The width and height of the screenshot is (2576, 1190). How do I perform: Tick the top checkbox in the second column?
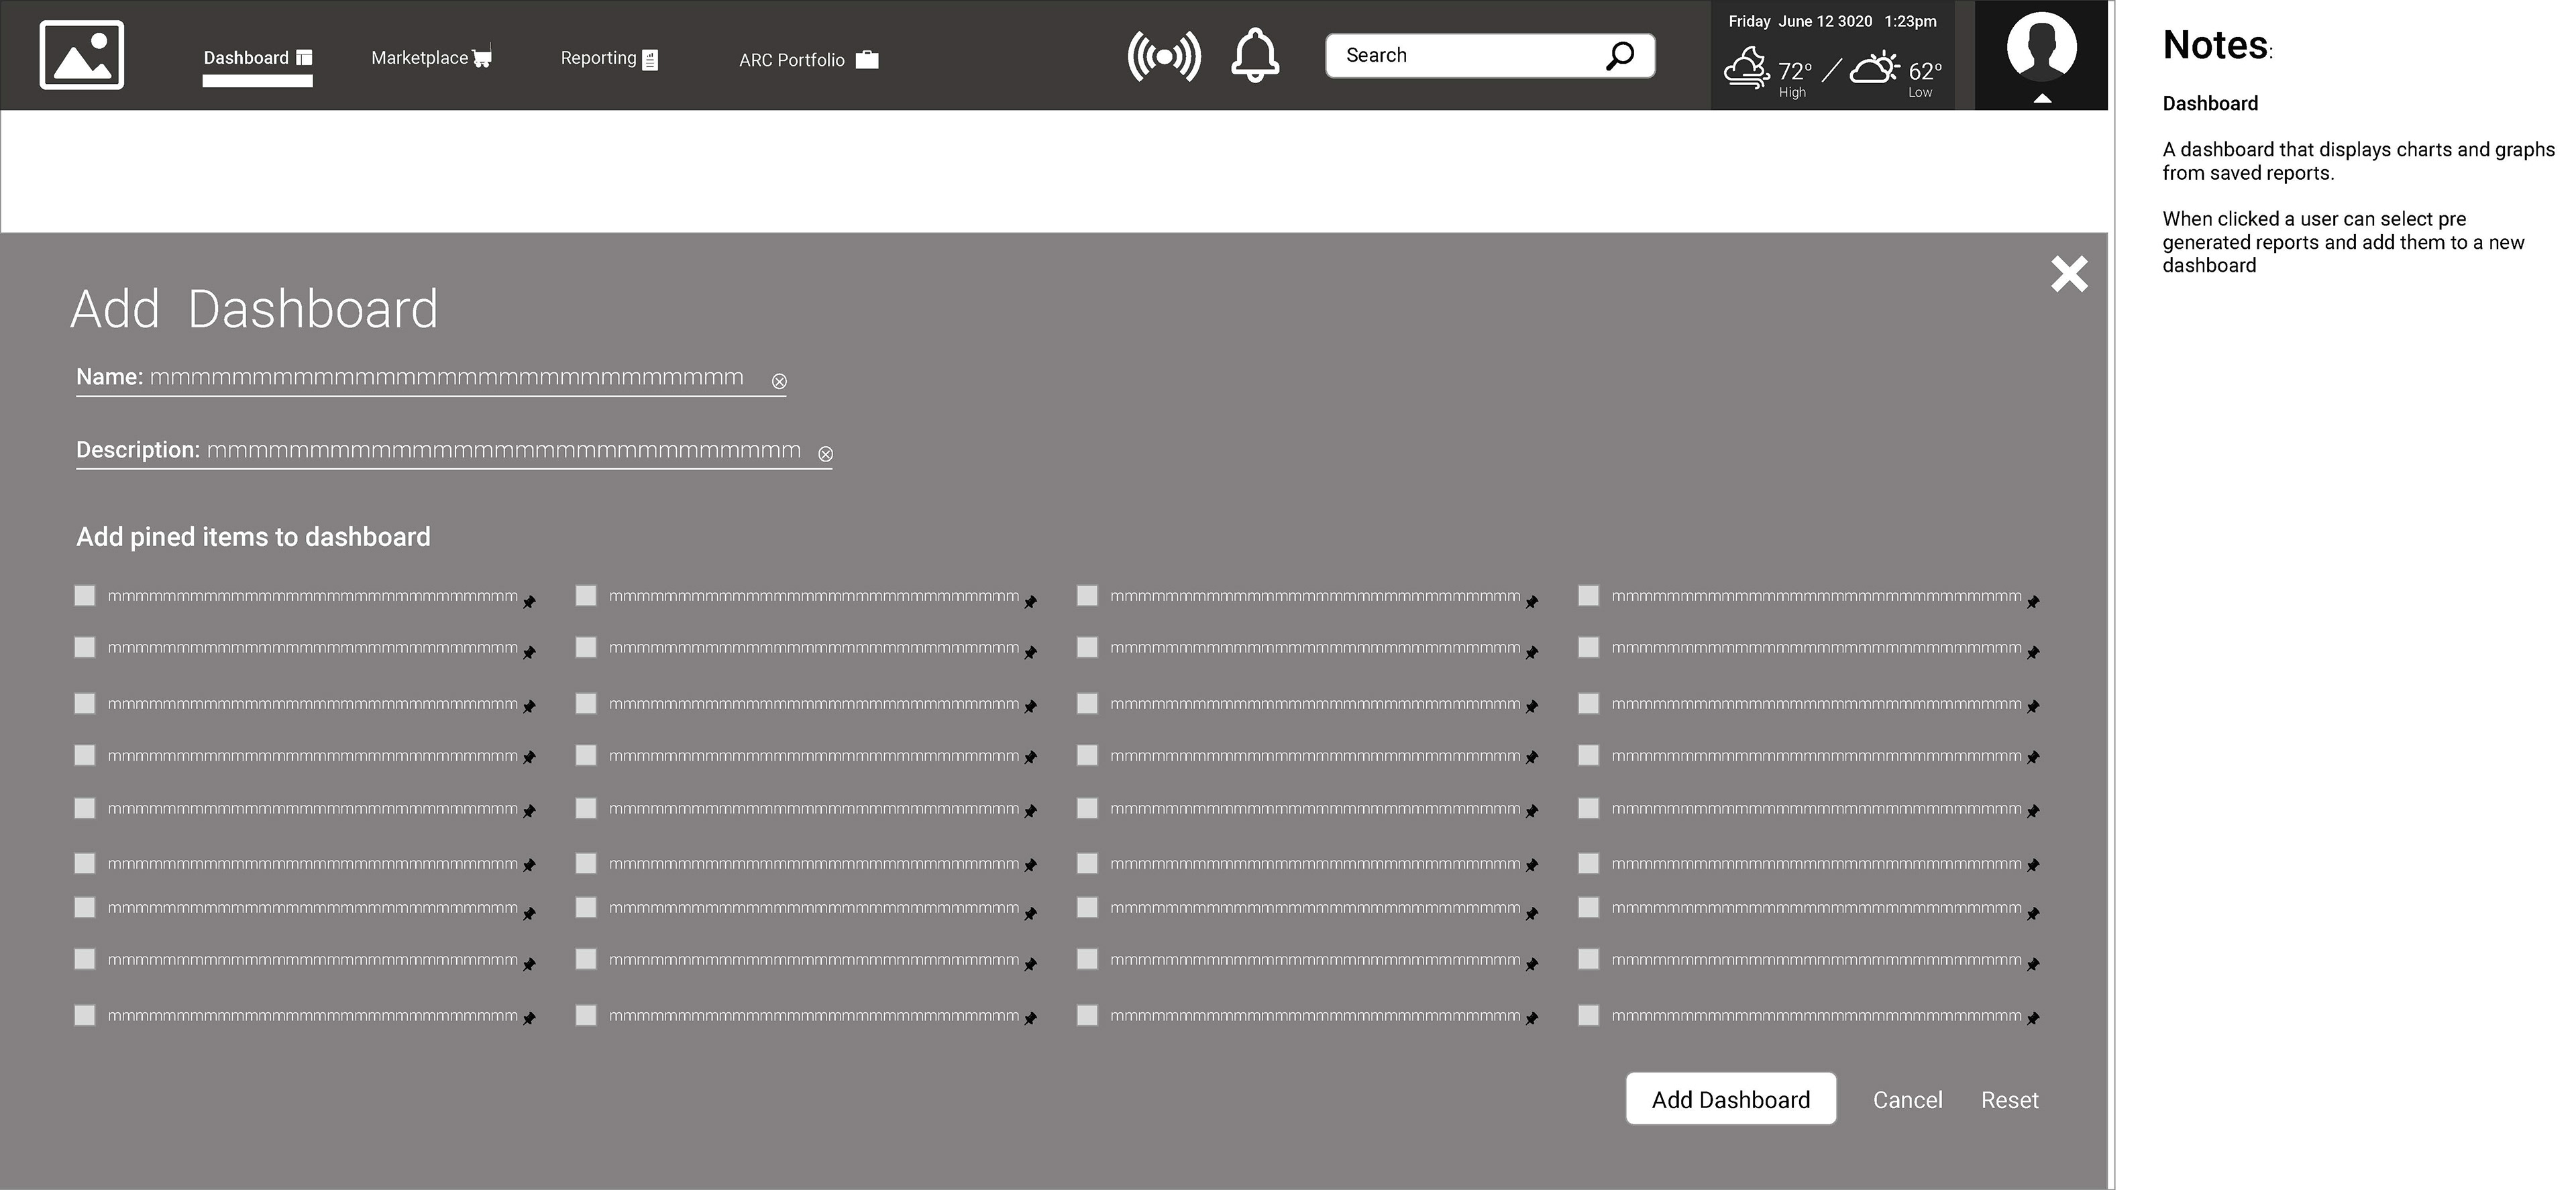click(586, 596)
